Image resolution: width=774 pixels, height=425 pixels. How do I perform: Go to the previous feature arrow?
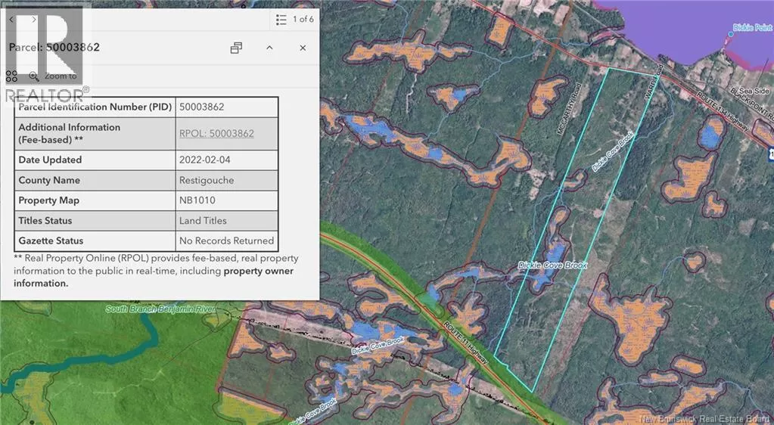pos(12,19)
